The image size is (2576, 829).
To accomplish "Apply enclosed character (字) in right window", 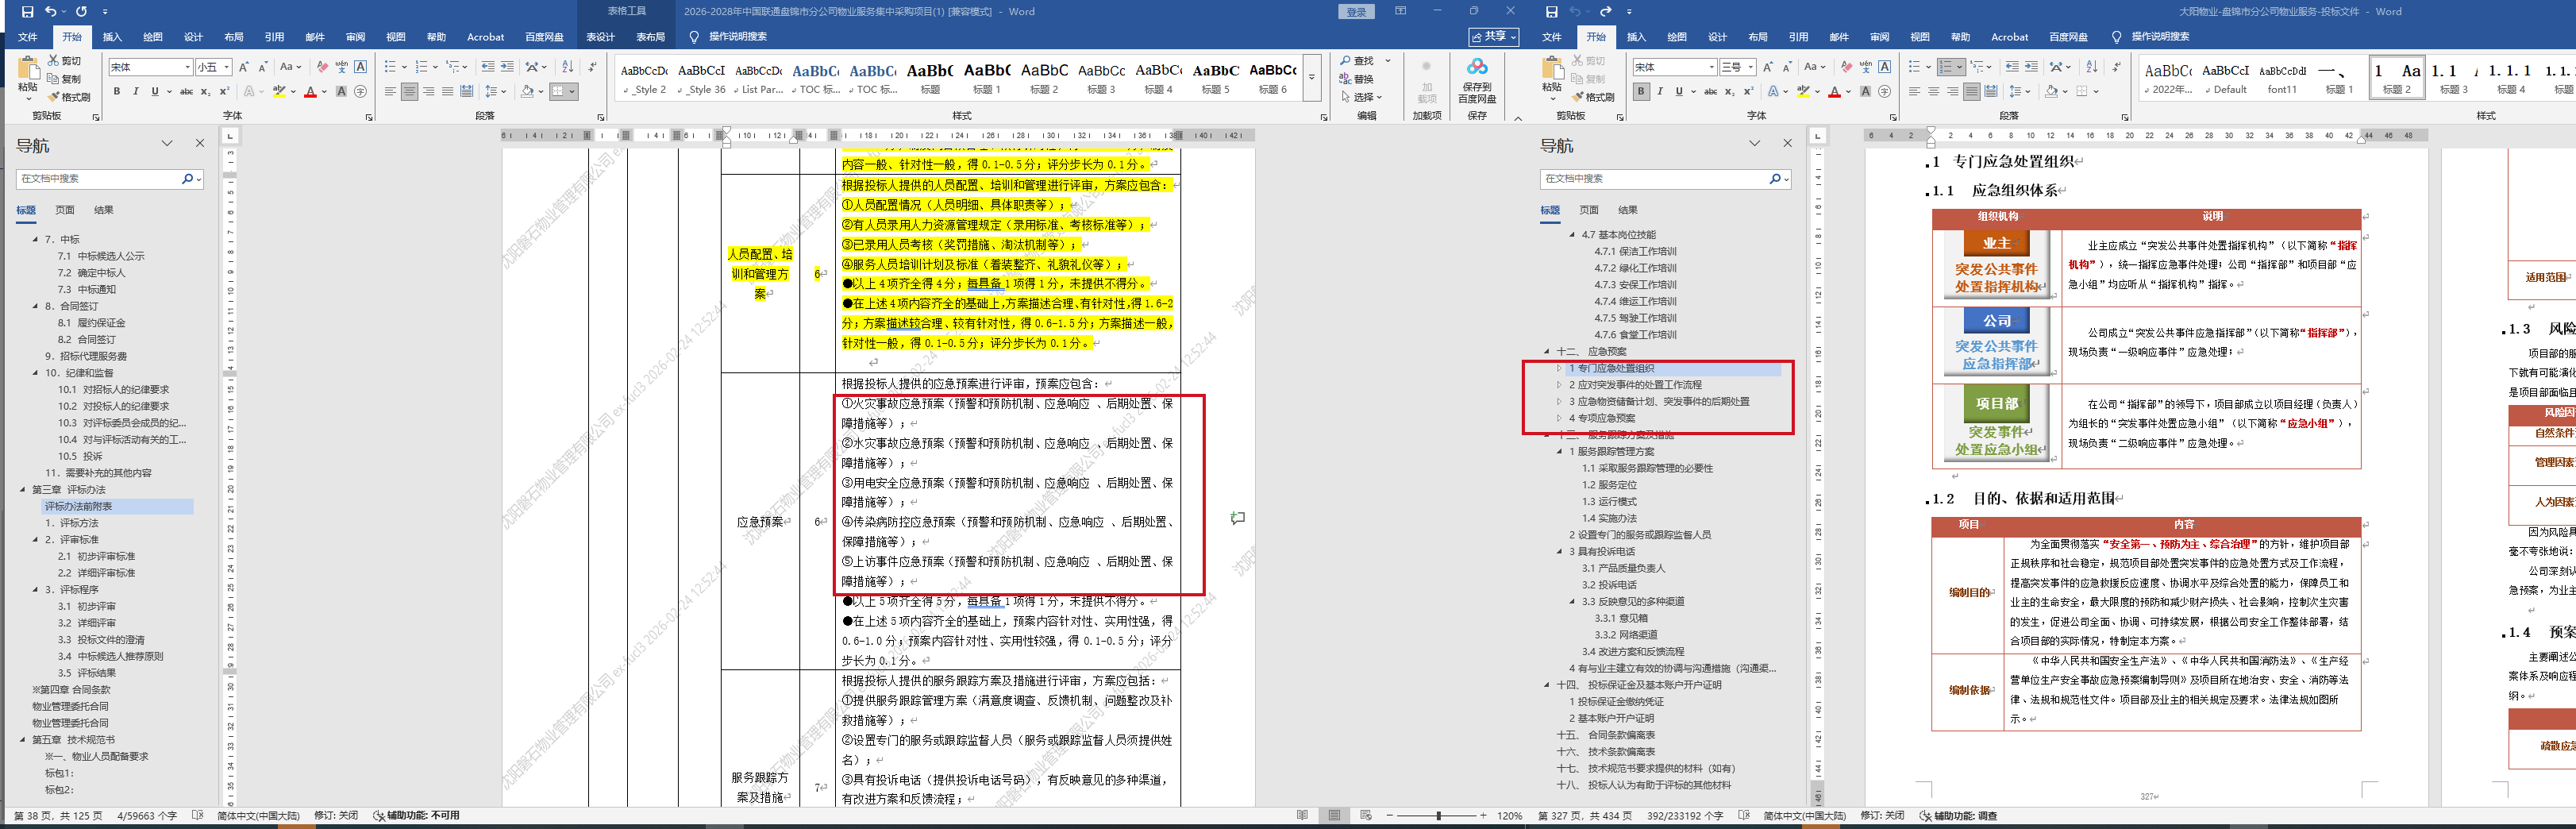I will (1885, 91).
